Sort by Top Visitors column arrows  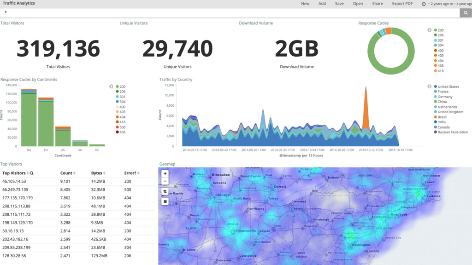point(27,173)
